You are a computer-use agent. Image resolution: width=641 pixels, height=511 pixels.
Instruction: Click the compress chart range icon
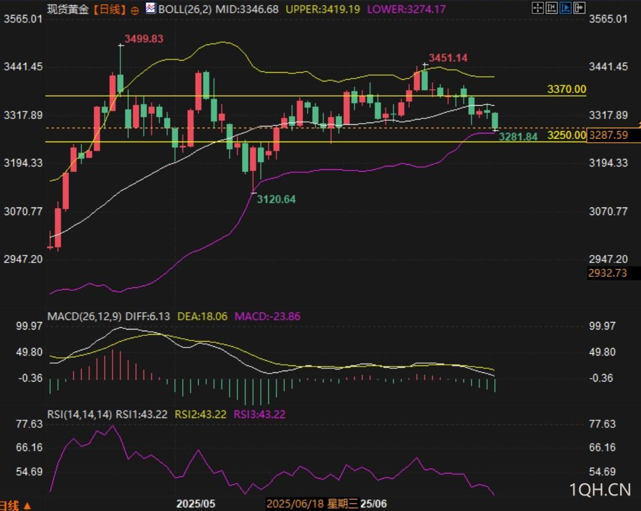(x=551, y=8)
